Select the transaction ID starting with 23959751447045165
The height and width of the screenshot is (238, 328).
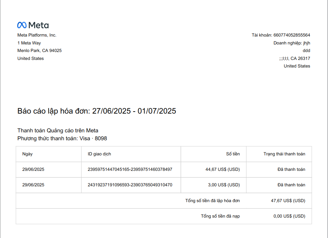(x=130, y=170)
